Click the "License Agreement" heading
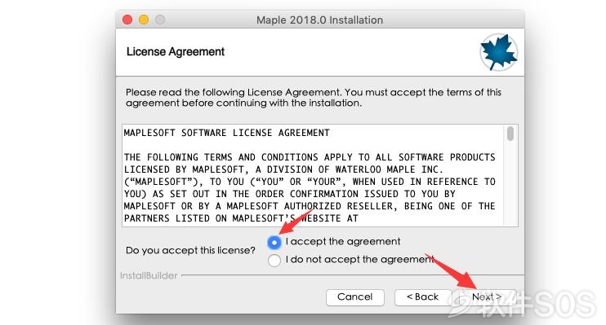The image size is (606, 325). [x=176, y=51]
